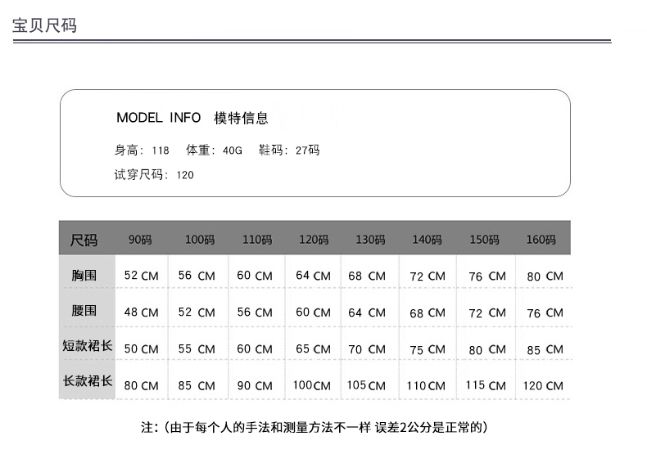Click the 腰围 value for 140码

(428, 312)
